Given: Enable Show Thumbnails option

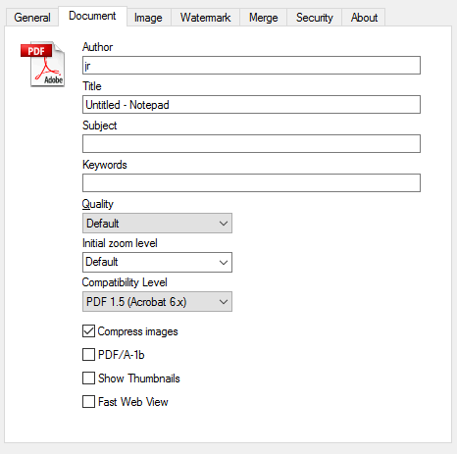Looking at the screenshot, I should (x=88, y=378).
